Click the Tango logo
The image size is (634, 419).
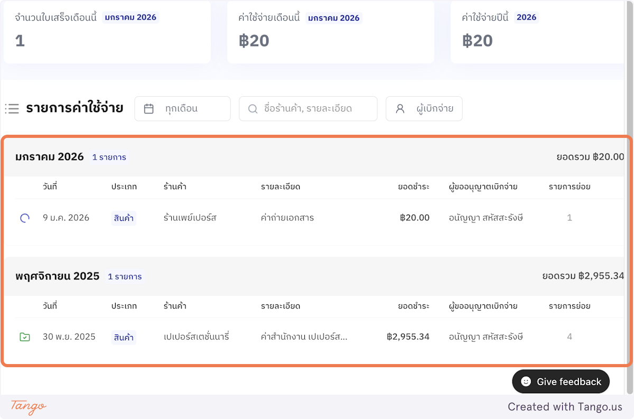(29, 406)
